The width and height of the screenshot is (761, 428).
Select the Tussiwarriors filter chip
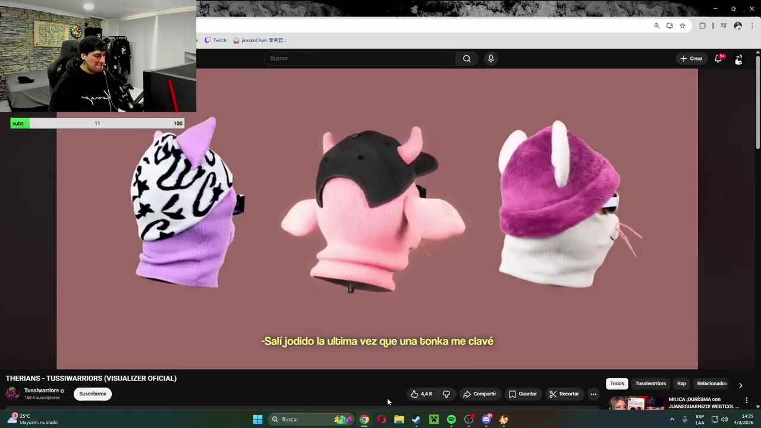pos(650,383)
